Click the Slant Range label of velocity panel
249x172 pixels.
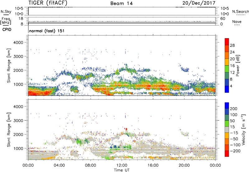coord(9,130)
